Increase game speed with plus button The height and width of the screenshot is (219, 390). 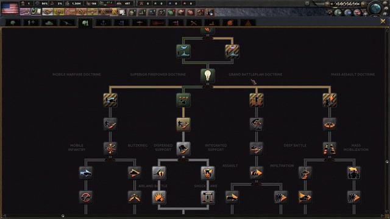point(363,4)
